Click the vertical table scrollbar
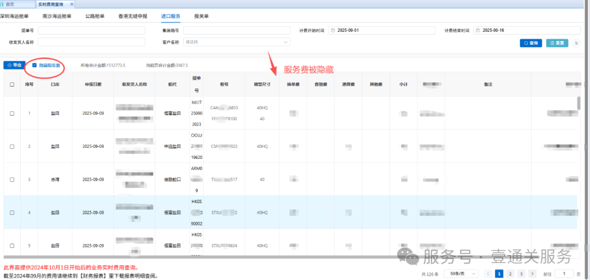The height and width of the screenshot is (280, 590). pos(579,103)
